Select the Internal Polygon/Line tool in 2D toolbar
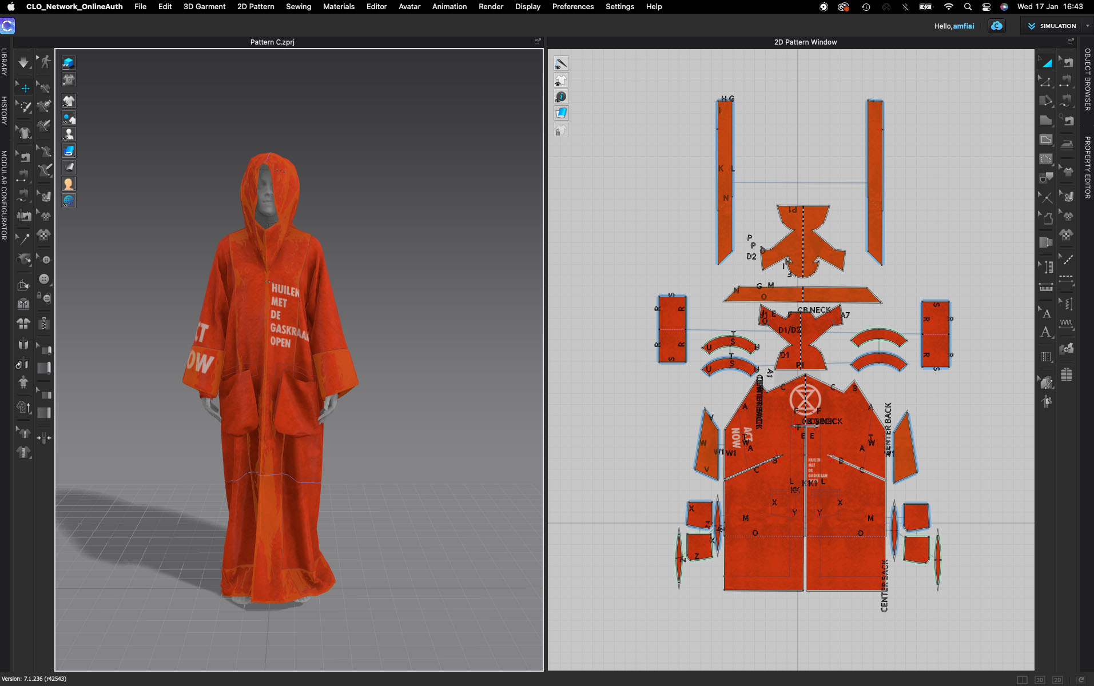Image resolution: width=1094 pixels, height=686 pixels. point(1045,139)
